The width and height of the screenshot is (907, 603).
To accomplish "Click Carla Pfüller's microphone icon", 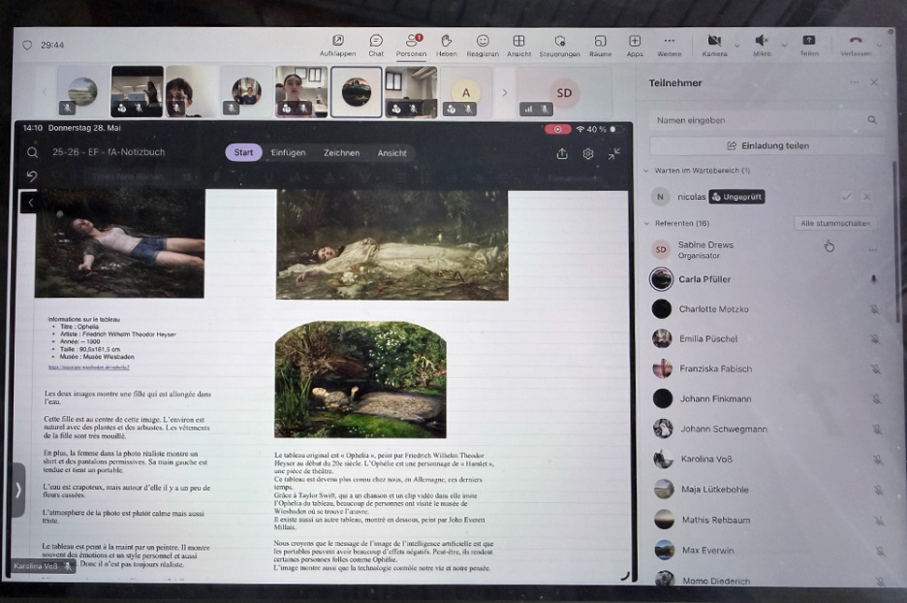I will (873, 279).
